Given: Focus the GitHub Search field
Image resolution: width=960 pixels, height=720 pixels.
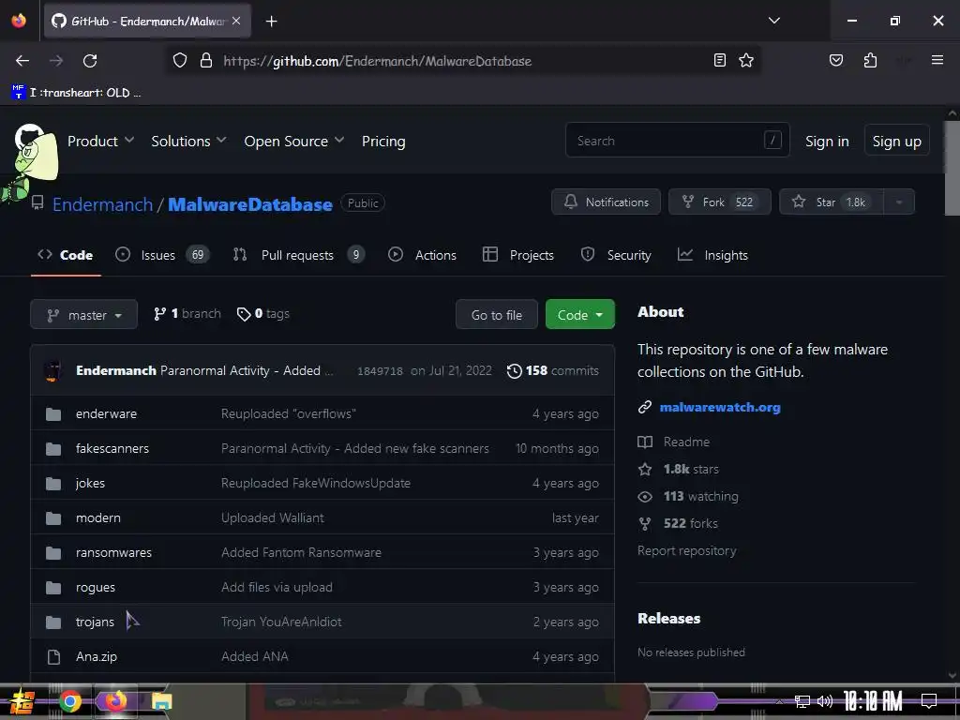Looking at the screenshot, I should click(677, 141).
